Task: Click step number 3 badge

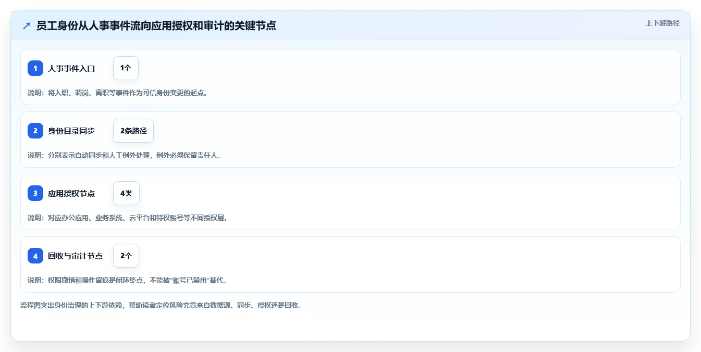Action: [x=35, y=193]
